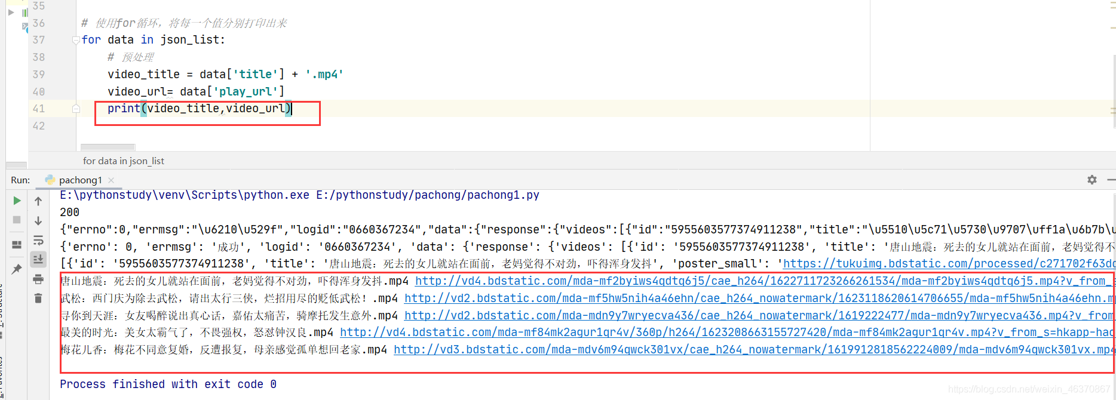
Task: Hide the Run tool window
Action: tap(1111, 180)
